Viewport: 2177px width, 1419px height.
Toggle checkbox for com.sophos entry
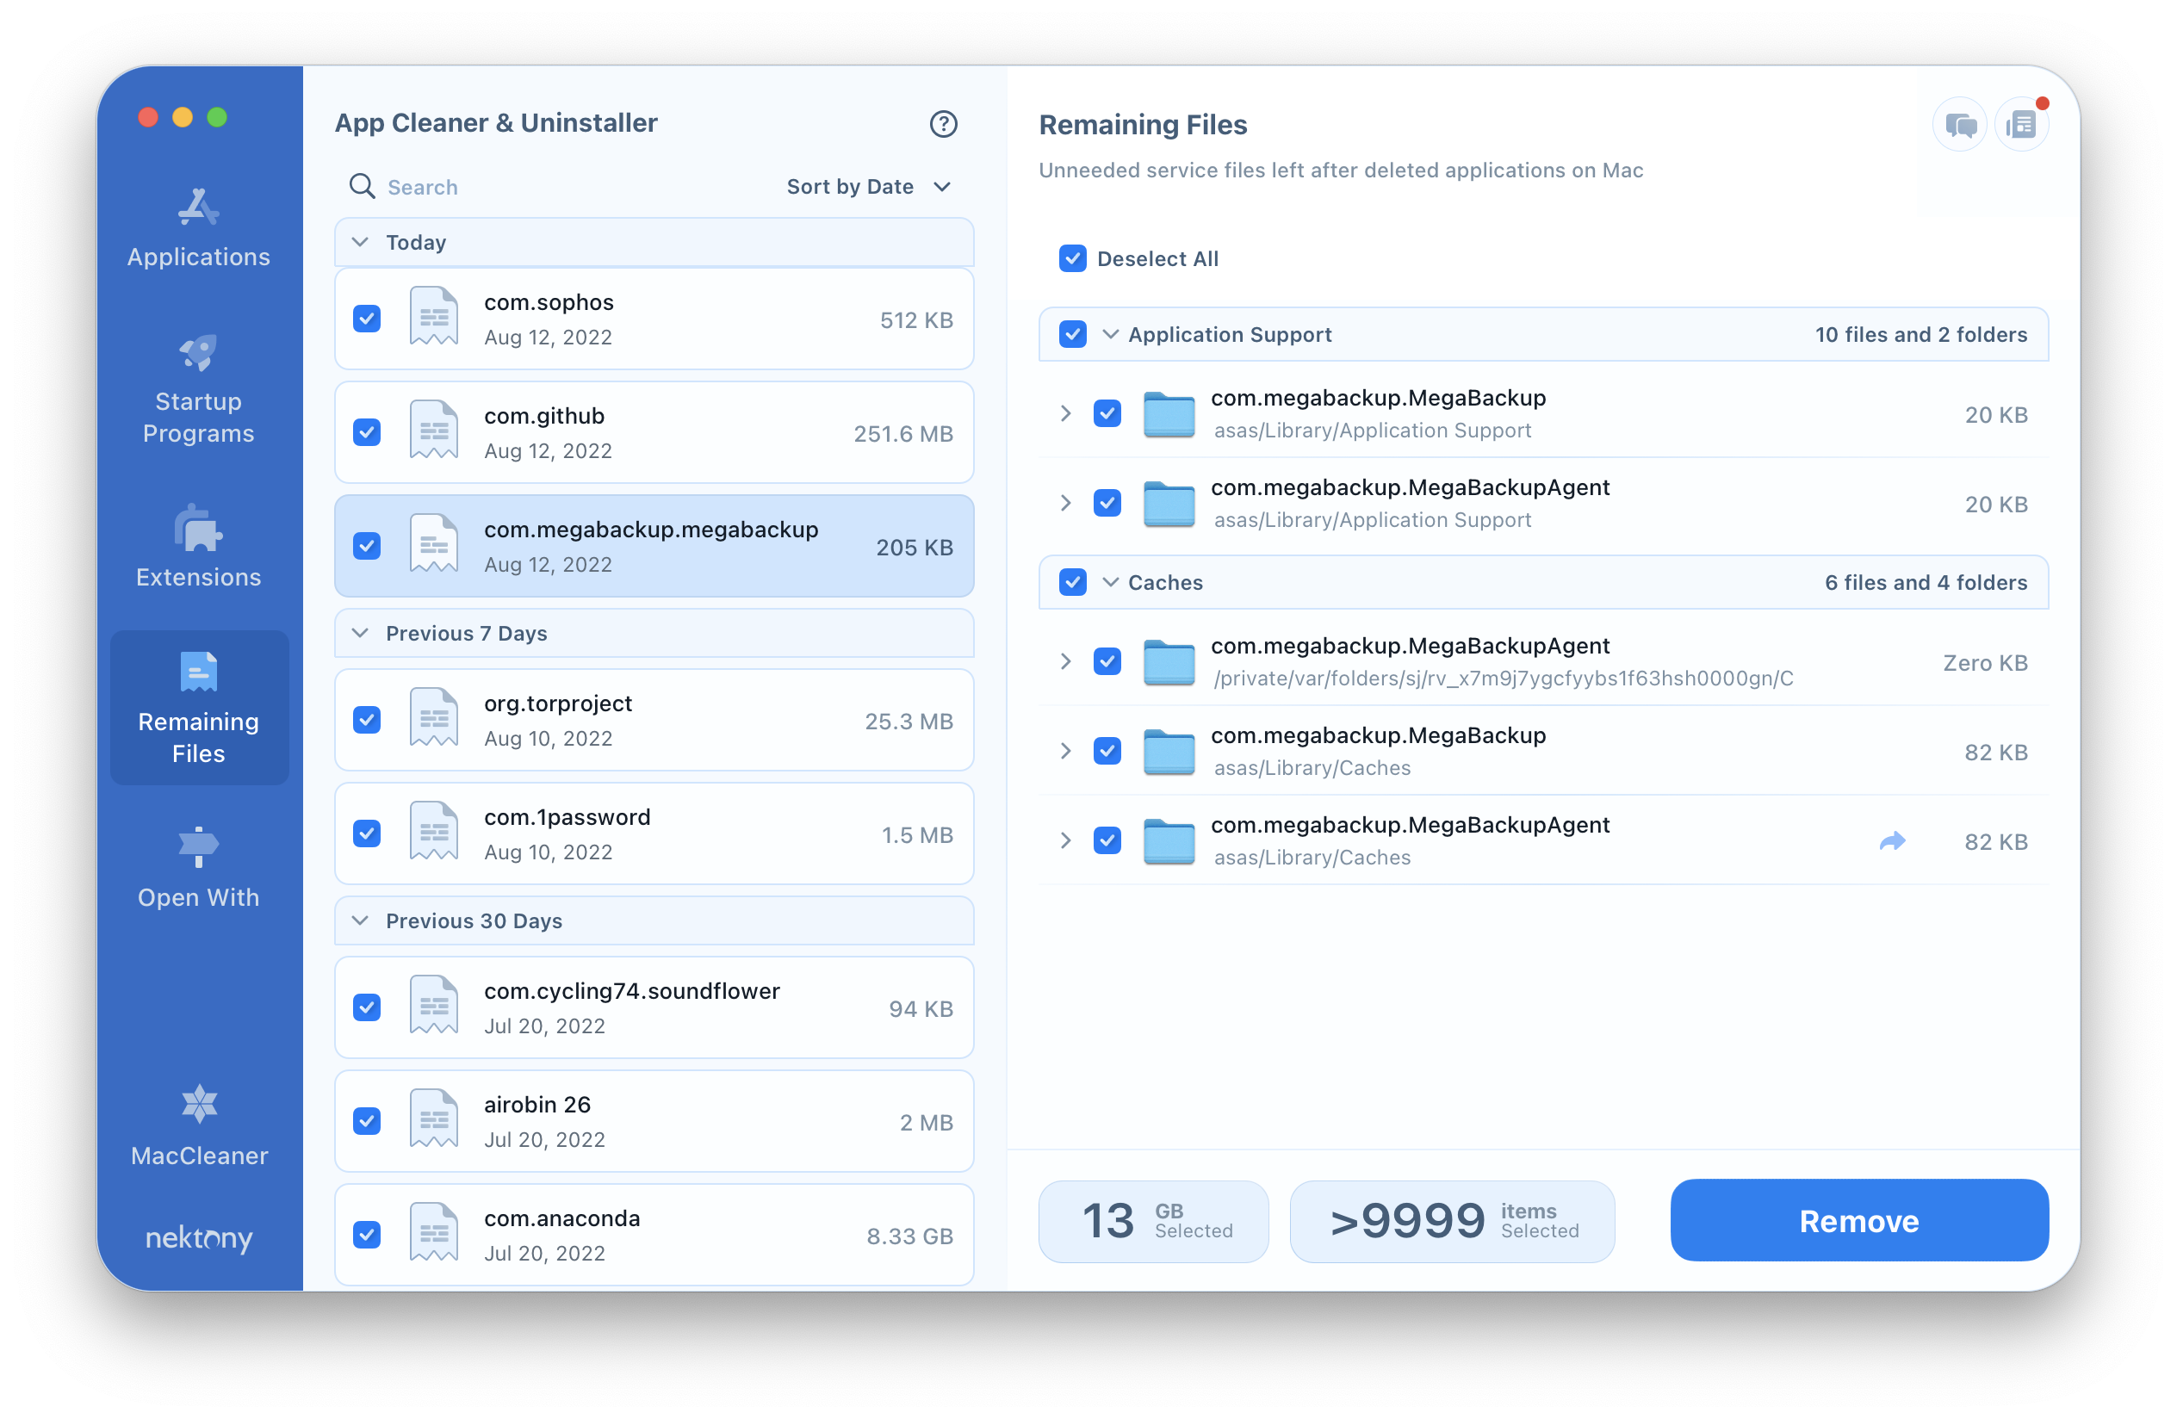pyautogui.click(x=367, y=318)
